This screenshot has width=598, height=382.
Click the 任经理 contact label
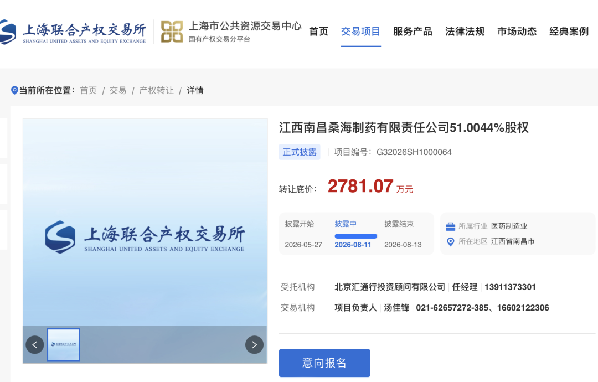coord(465,287)
